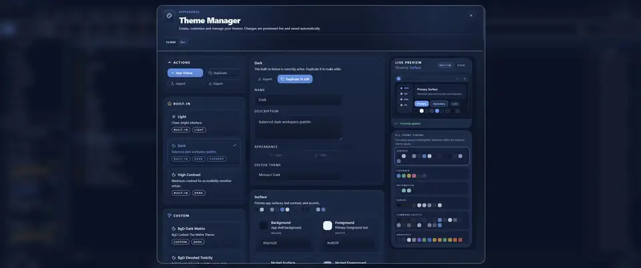Click Export below the Dark theme heading
This screenshot has height=268, width=641.
tap(265, 79)
